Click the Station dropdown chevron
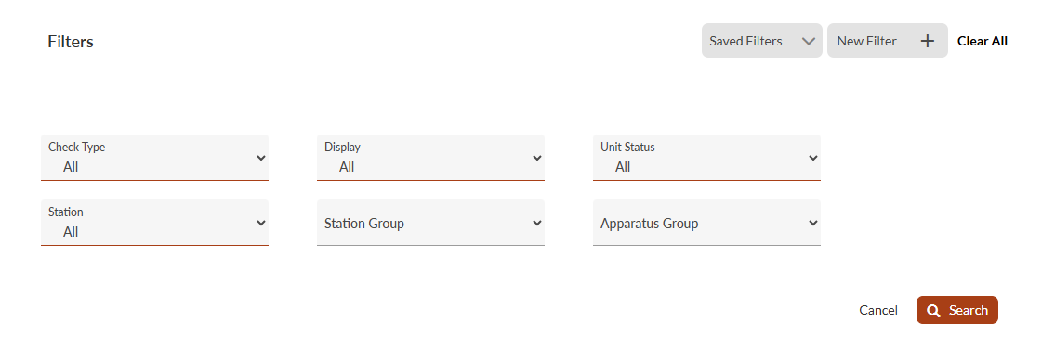The width and height of the screenshot is (1042, 347). (261, 223)
